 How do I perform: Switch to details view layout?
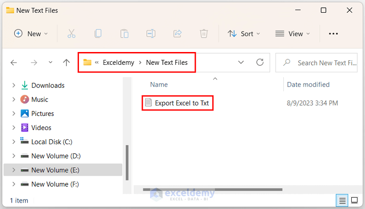tap(341, 200)
